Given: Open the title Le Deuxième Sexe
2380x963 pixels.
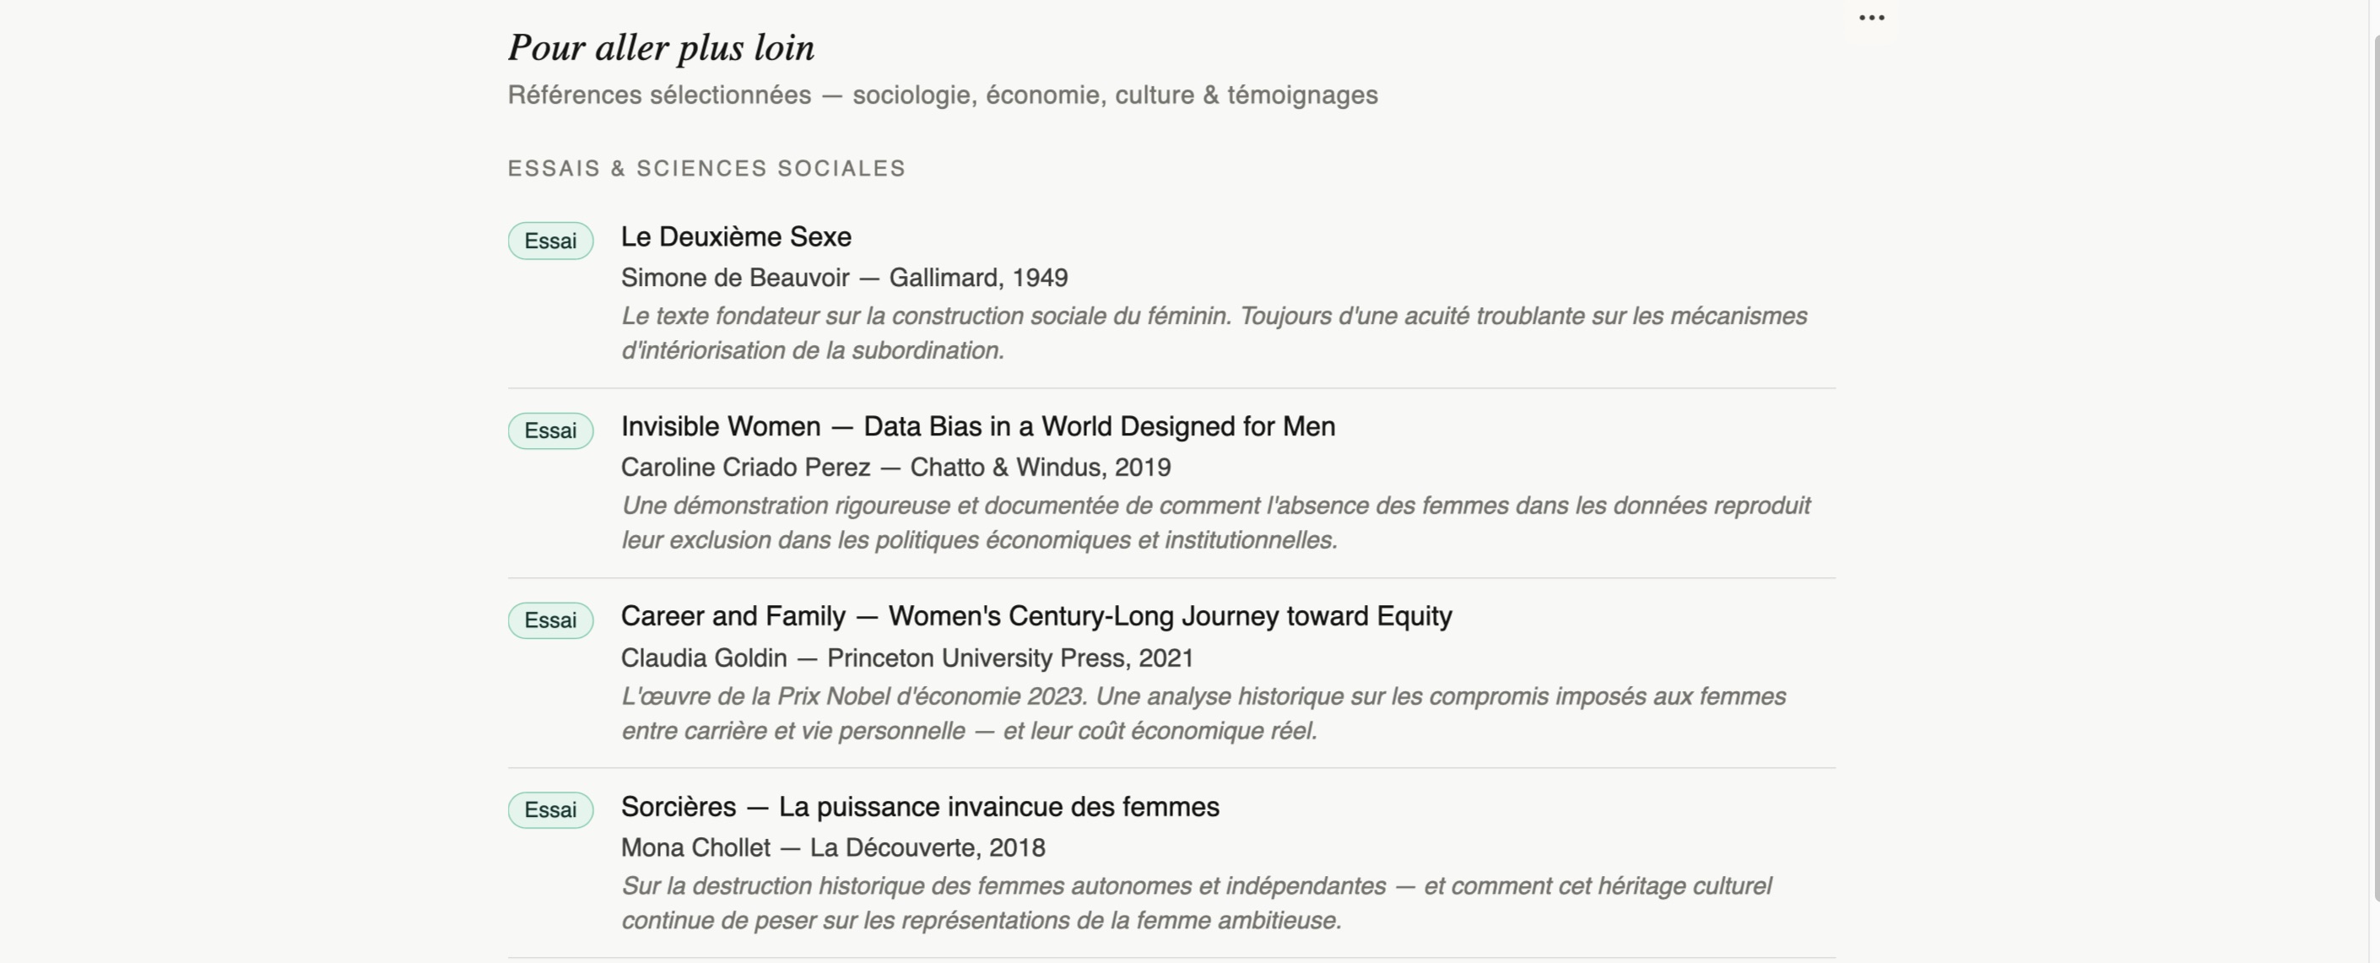Looking at the screenshot, I should tap(736, 236).
